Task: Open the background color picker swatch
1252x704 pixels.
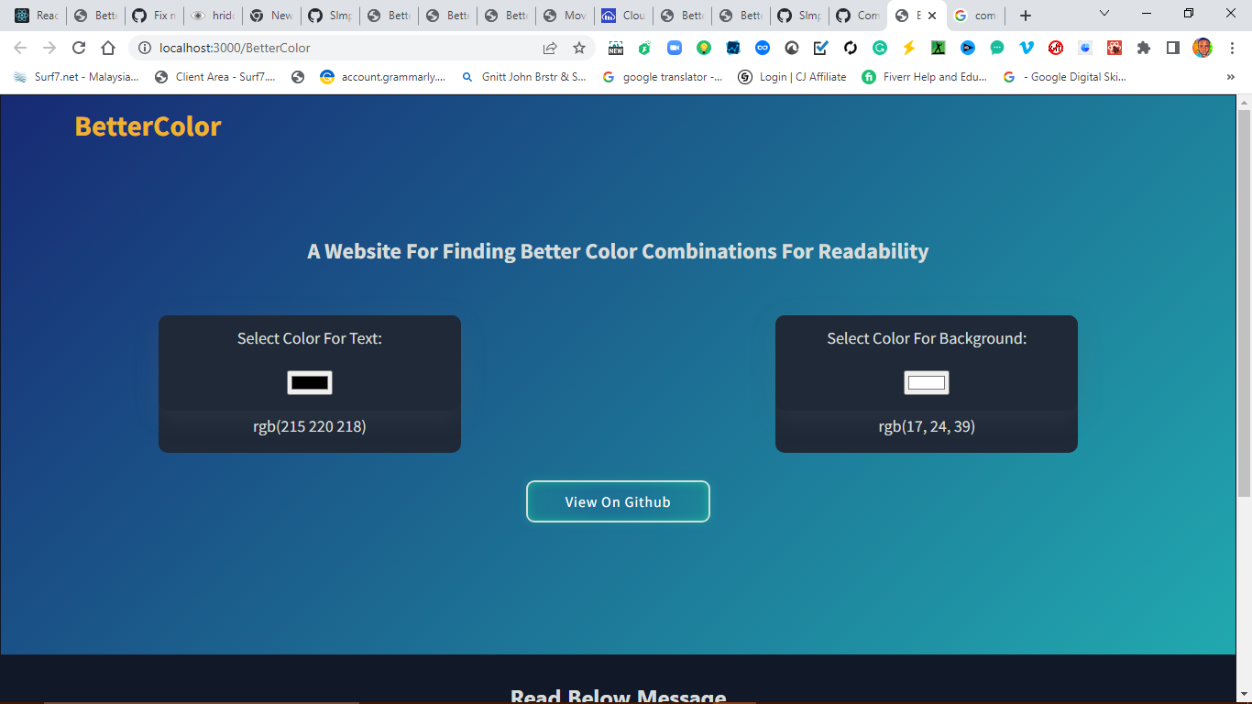Action: click(x=926, y=381)
